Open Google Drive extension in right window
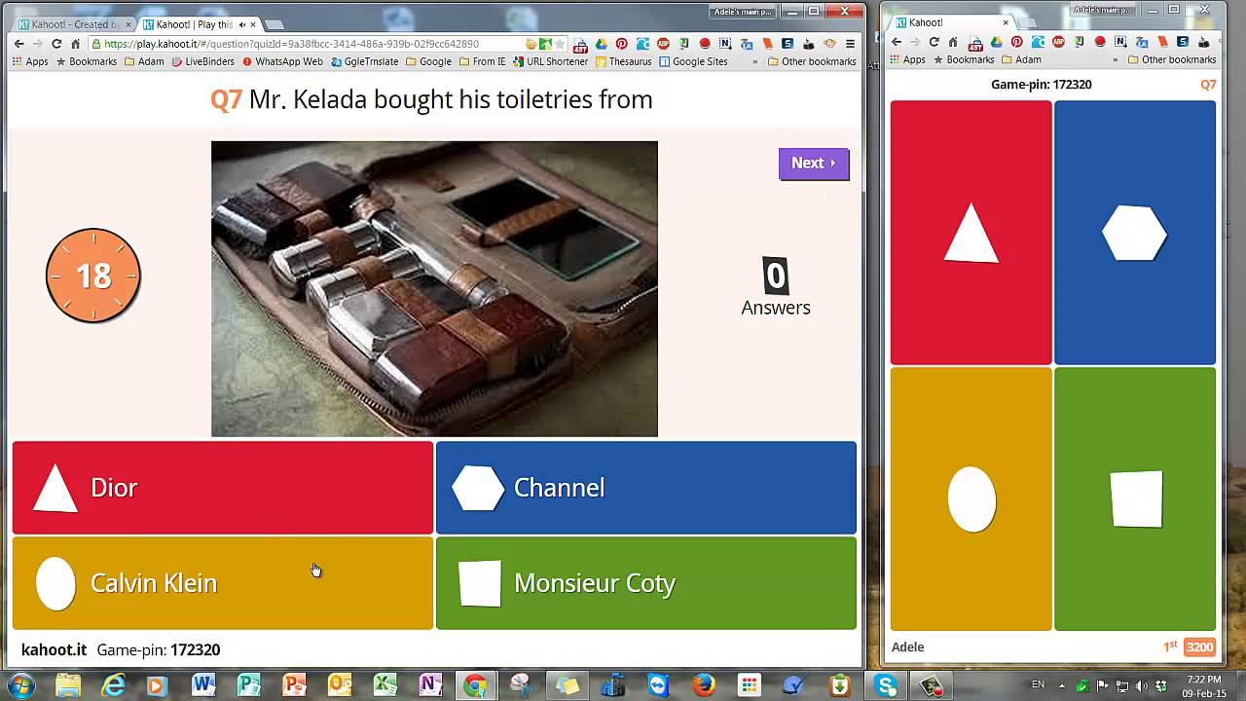Viewport: 1246px width, 701px height. click(996, 42)
